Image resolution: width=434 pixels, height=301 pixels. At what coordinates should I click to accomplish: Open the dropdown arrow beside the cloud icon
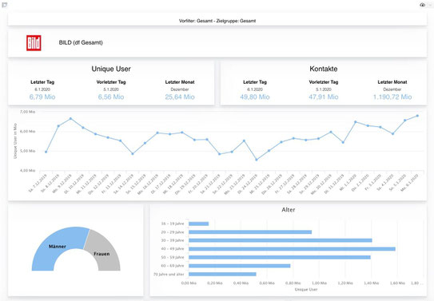[429, 5]
